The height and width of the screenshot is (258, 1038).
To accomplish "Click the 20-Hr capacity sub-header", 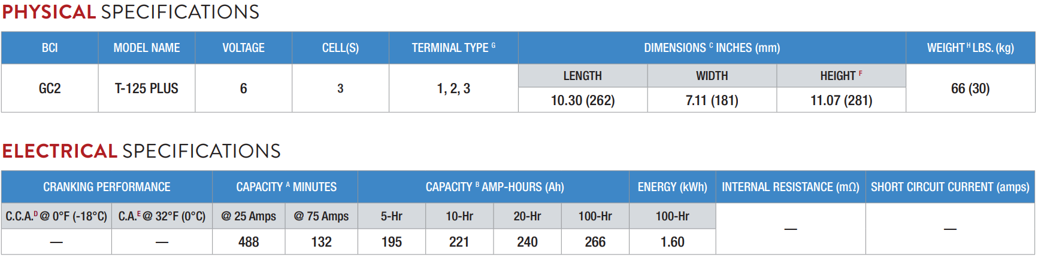I will coord(527,216).
